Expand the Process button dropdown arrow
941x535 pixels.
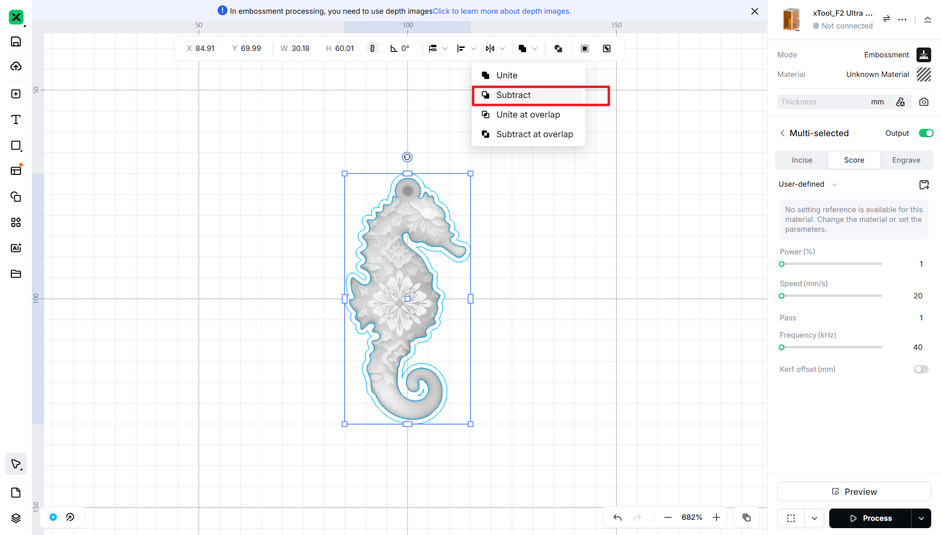tap(921, 518)
